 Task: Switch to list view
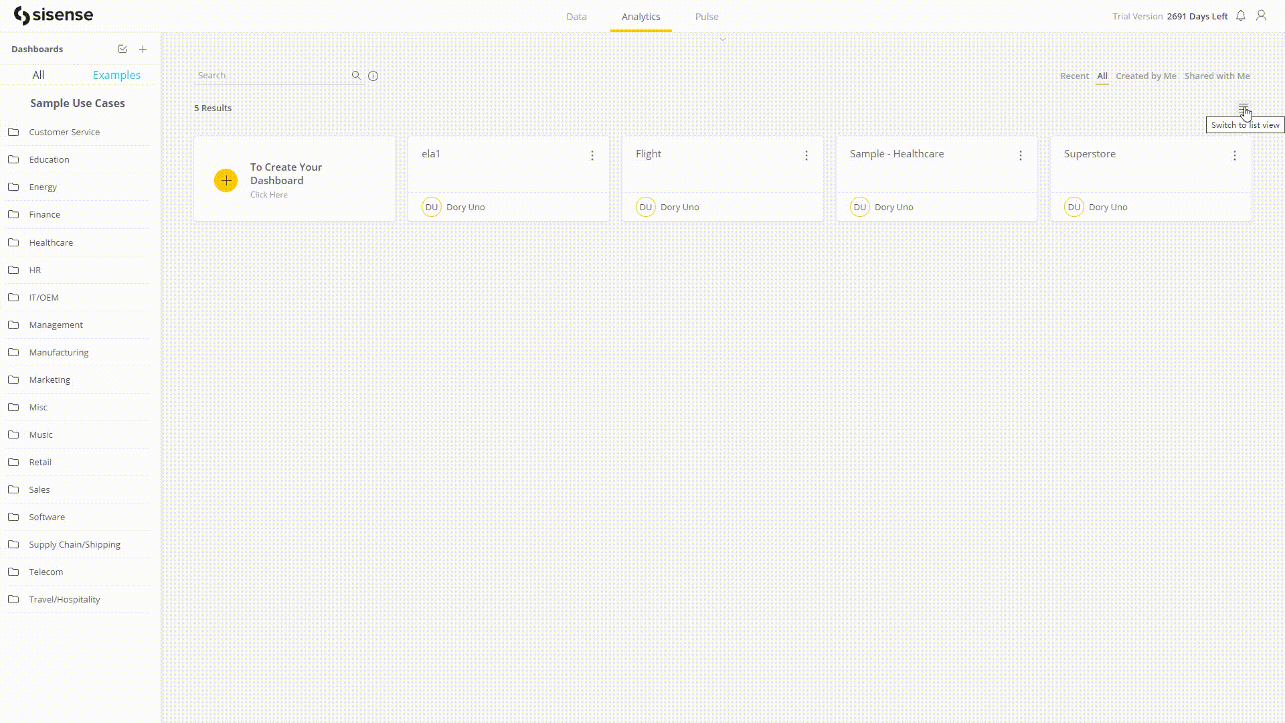coord(1244,108)
